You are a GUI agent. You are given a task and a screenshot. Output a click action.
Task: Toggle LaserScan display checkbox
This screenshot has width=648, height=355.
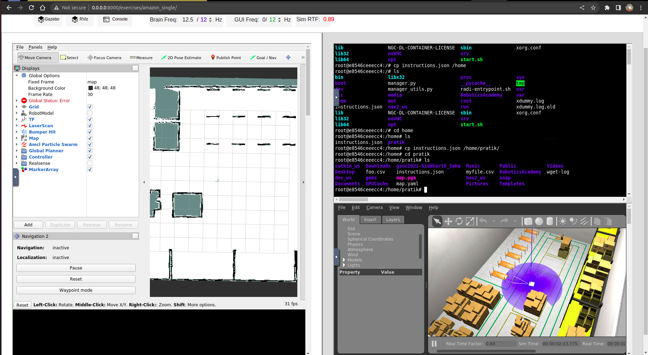(x=90, y=126)
